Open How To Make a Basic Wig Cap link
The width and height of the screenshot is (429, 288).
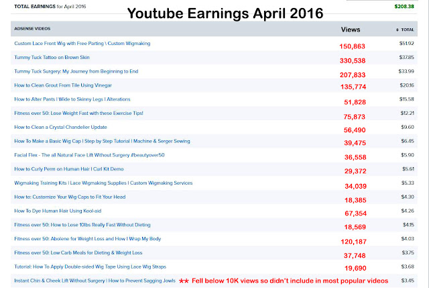pyautogui.click(x=102, y=141)
